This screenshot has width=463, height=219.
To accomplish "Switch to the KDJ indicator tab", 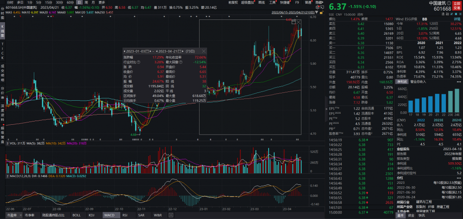I will tap(92, 215).
